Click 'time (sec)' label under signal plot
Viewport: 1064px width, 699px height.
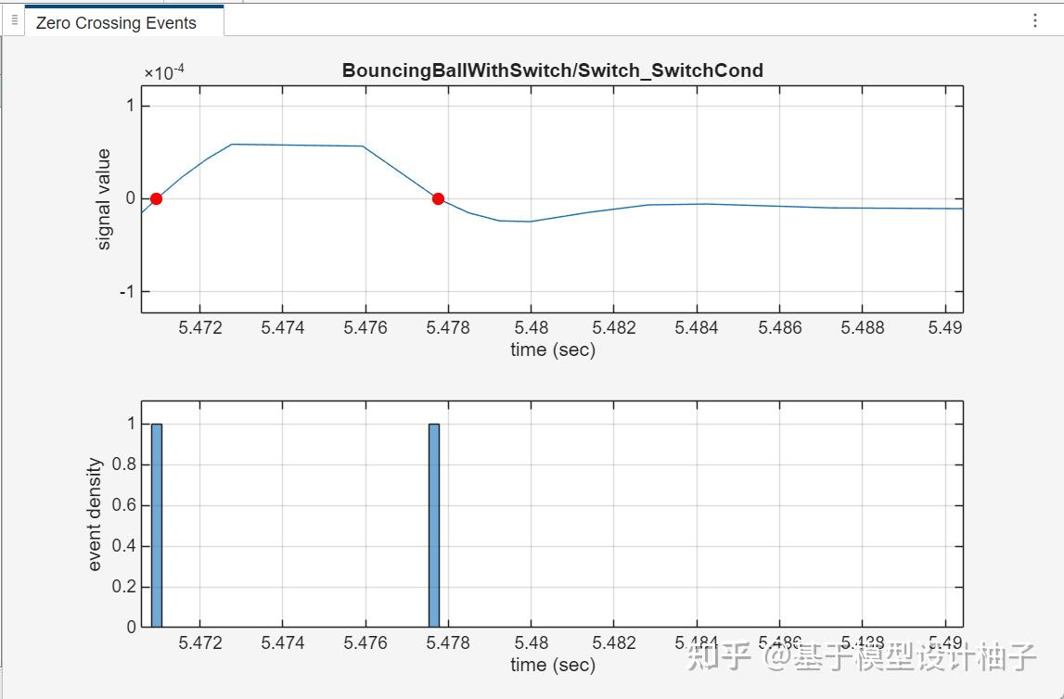(553, 349)
